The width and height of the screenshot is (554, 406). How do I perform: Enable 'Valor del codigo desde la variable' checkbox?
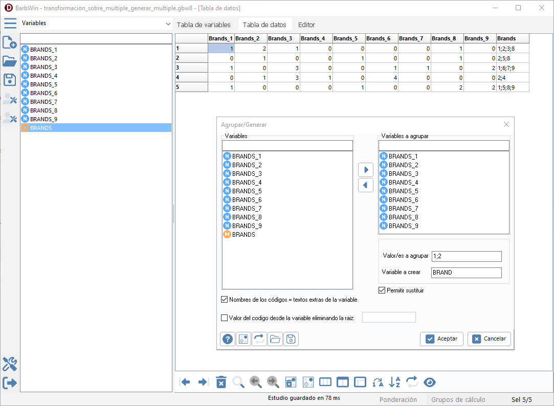[224, 318]
